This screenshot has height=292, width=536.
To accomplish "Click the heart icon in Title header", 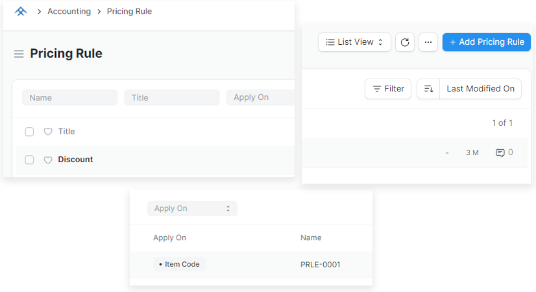I will tap(48, 132).
